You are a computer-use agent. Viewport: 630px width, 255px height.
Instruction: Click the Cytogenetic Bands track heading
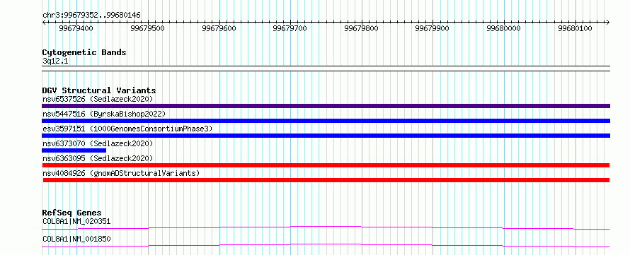(x=84, y=52)
